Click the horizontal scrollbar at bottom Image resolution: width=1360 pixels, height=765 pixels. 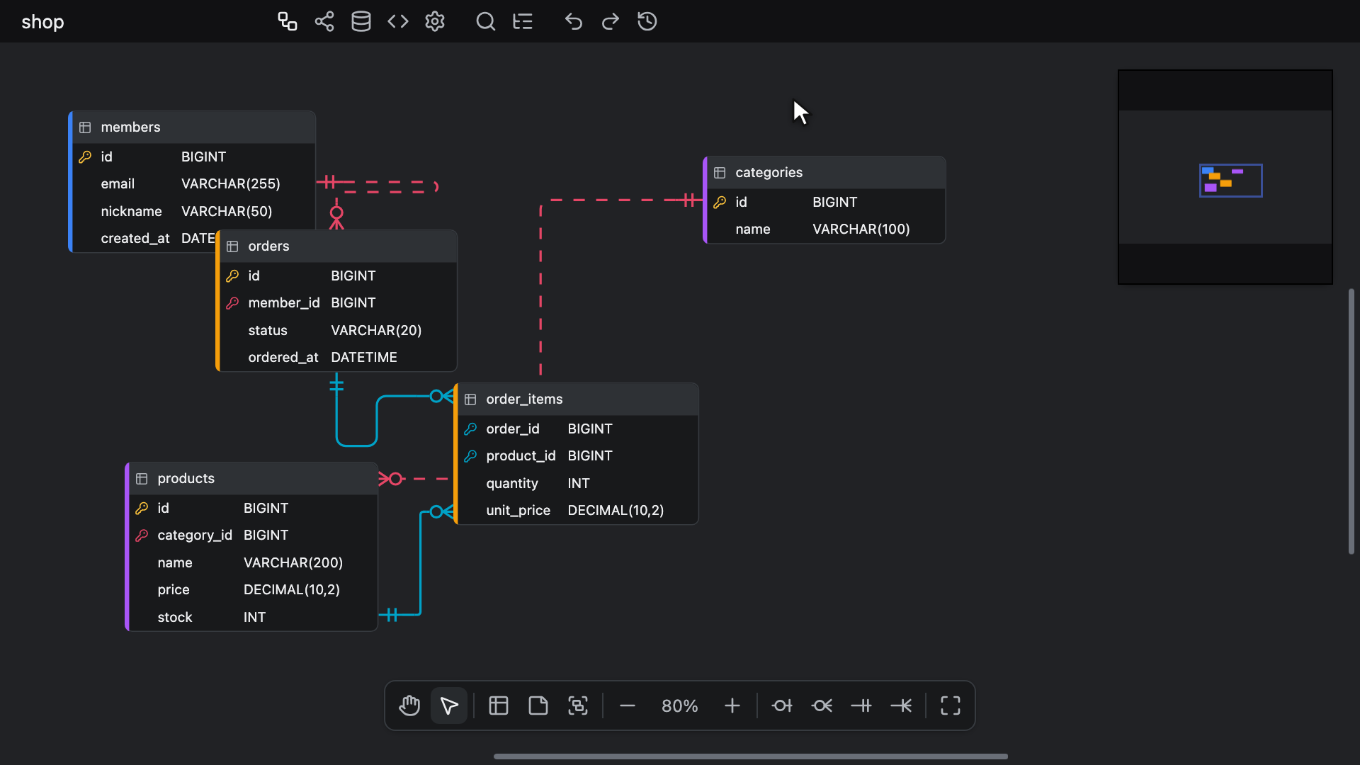tap(751, 756)
